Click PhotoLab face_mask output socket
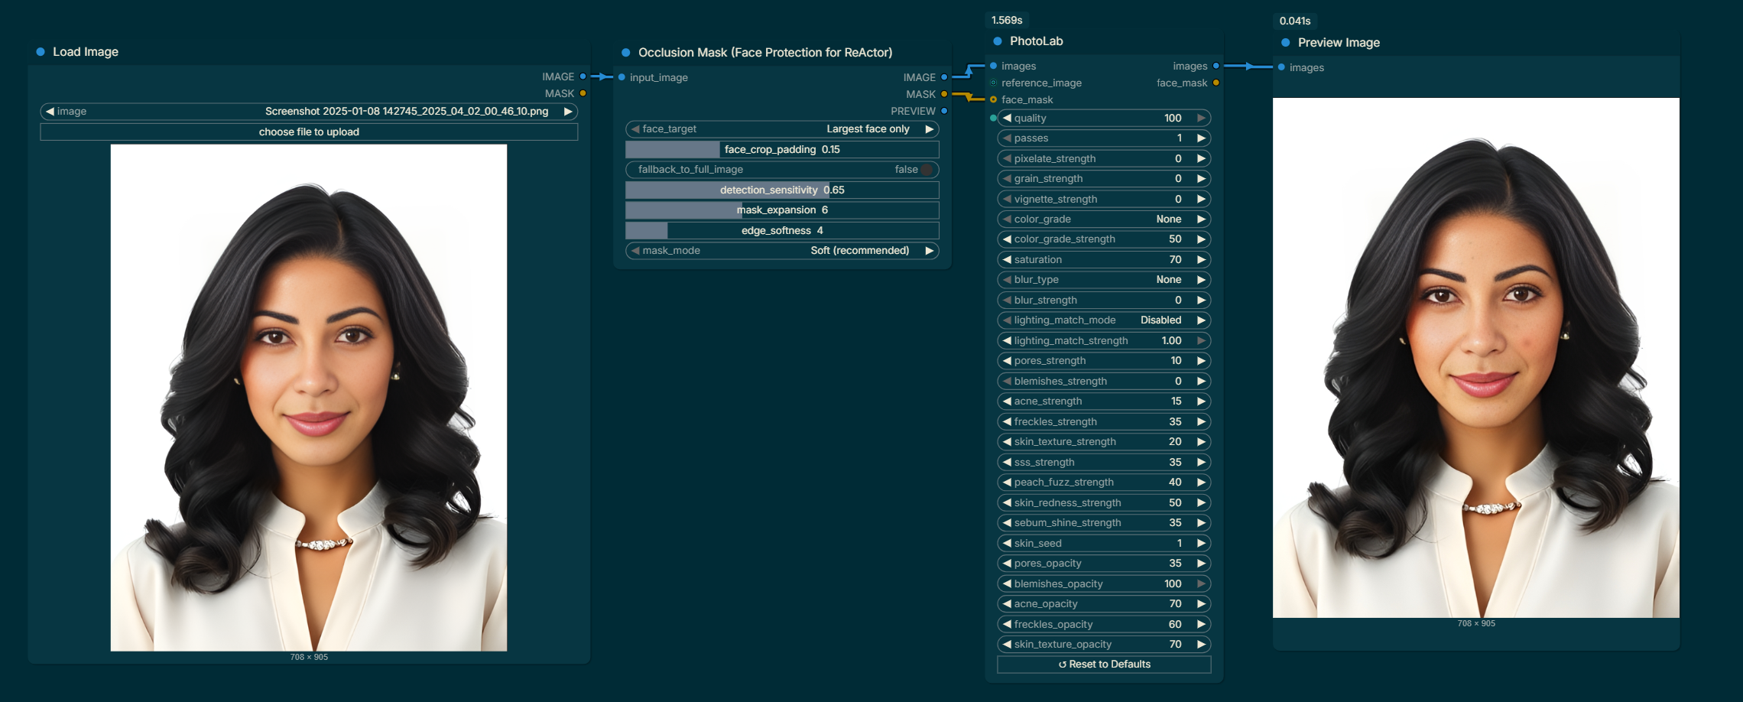The height and width of the screenshot is (702, 1743). click(x=1216, y=83)
